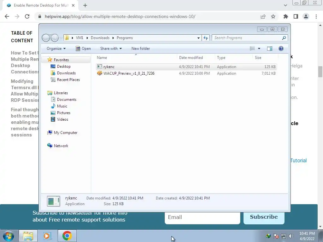Open Pictures library
This screenshot has height=242, width=323.
coord(63,113)
